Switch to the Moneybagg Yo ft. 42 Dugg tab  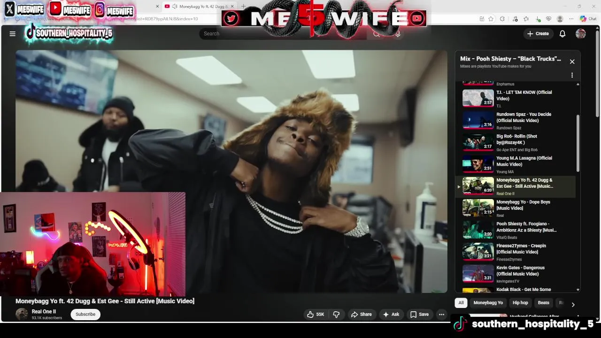[199, 6]
